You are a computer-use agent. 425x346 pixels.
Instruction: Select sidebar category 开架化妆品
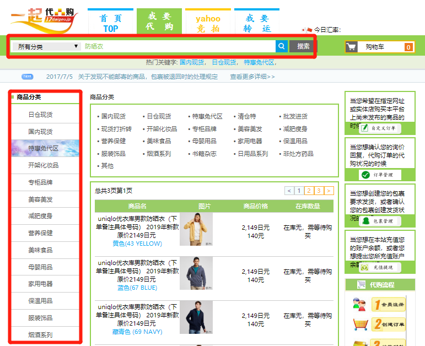[45, 165]
